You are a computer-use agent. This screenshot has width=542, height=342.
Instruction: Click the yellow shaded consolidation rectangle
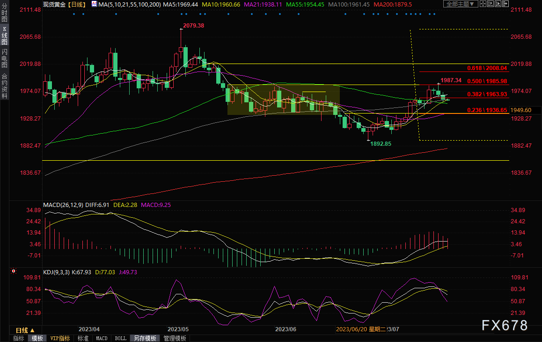coord(284,100)
